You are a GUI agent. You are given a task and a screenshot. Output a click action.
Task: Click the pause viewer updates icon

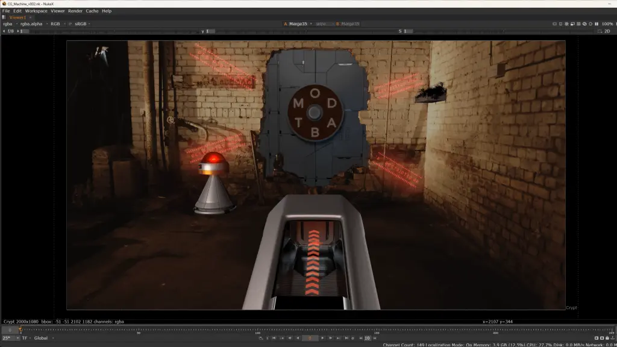[x=597, y=24]
